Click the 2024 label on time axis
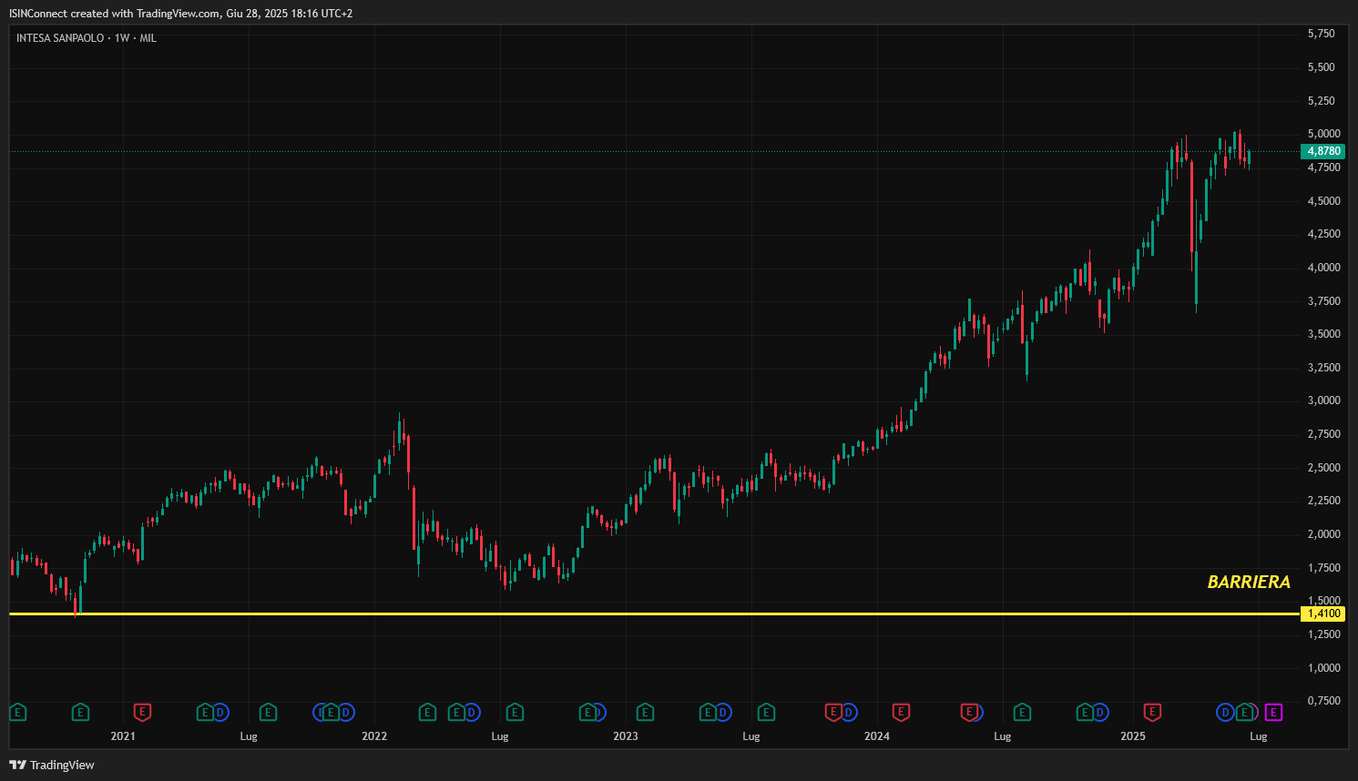The height and width of the screenshot is (781, 1358). pyautogui.click(x=877, y=736)
